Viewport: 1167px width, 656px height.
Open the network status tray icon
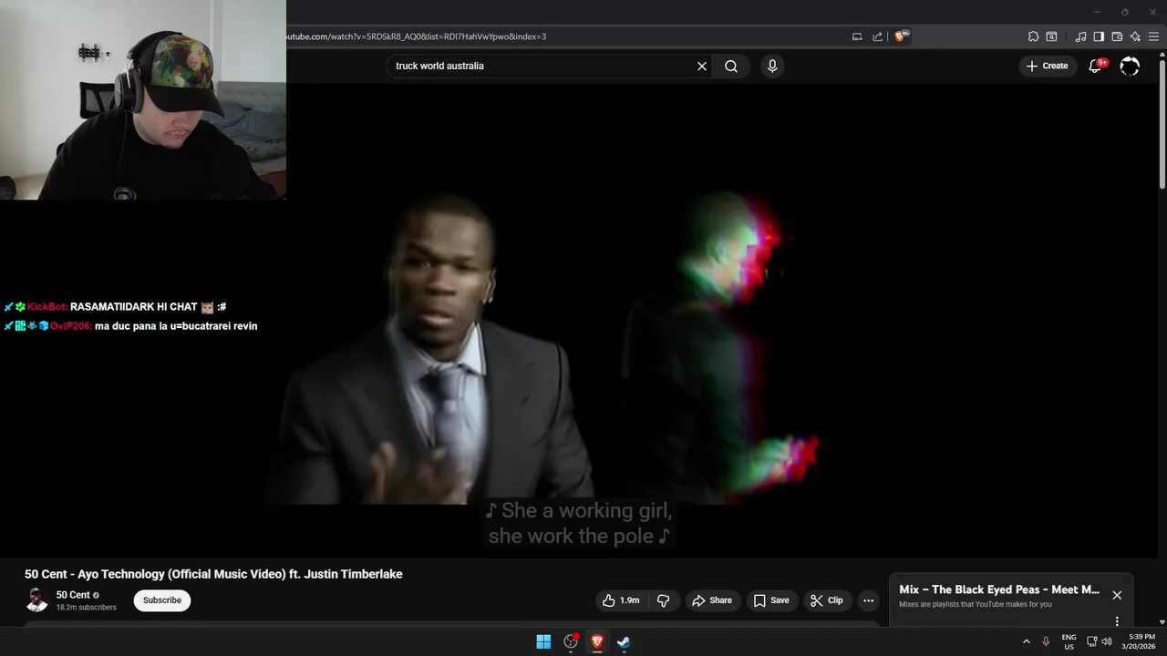pyautogui.click(x=1092, y=641)
